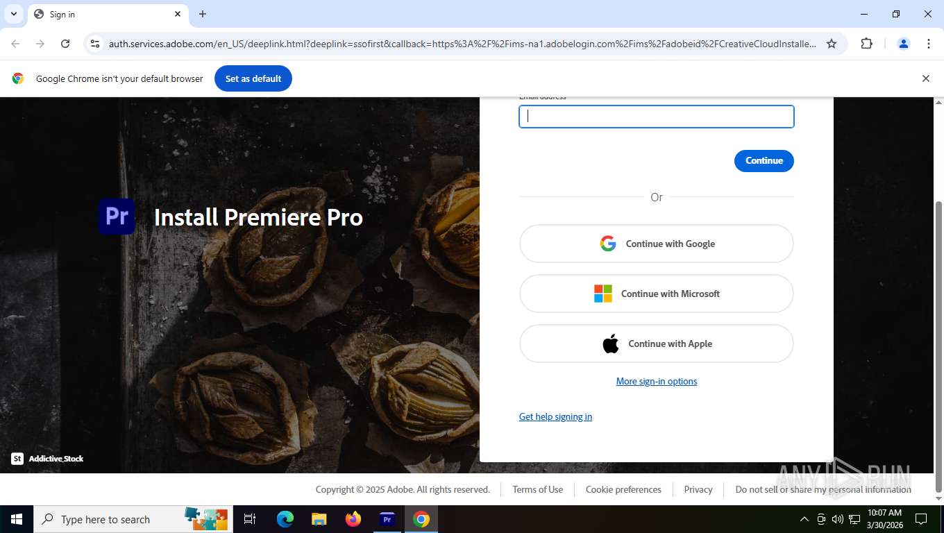Open Privacy footer link

[698, 489]
